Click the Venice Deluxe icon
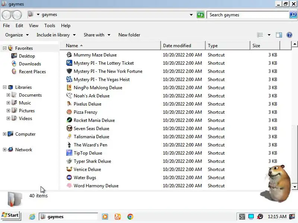Screen dimensions: 298x223 click(x=69, y=169)
